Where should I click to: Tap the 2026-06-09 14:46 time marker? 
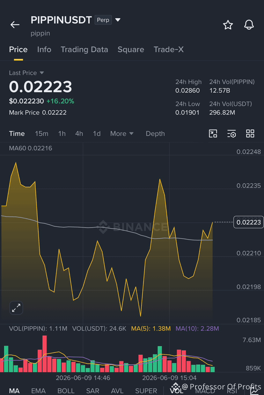(x=83, y=378)
